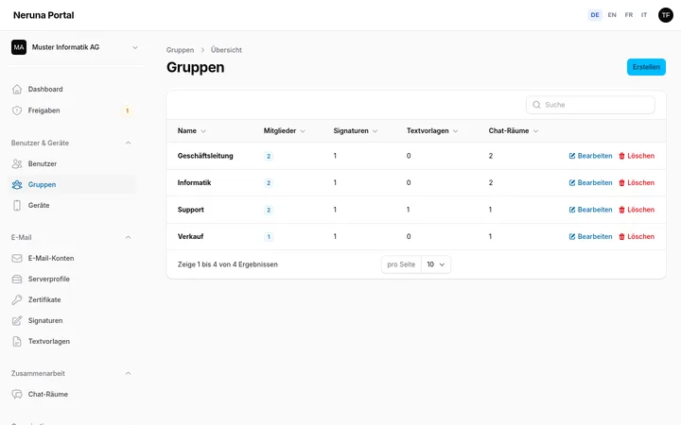Click the Serverprofile server icon
The width and height of the screenshot is (681, 425).
coord(17,280)
